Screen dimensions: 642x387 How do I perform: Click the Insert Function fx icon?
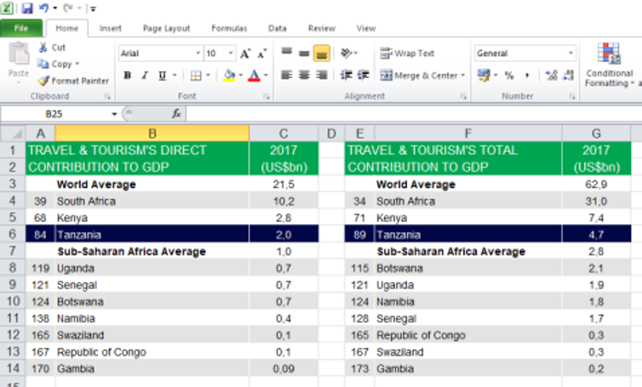(176, 113)
